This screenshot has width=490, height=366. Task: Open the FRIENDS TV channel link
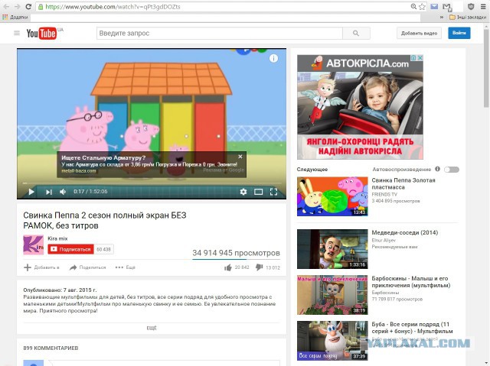pos(384,194)
